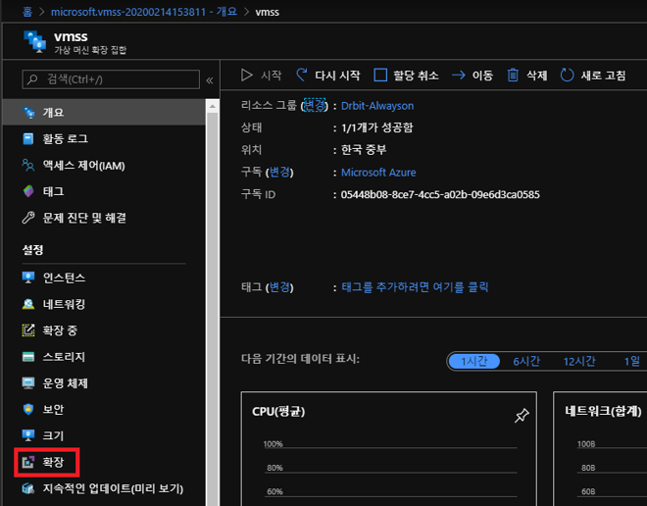Pin the CPU(평균) chart to dashboard

522,415
